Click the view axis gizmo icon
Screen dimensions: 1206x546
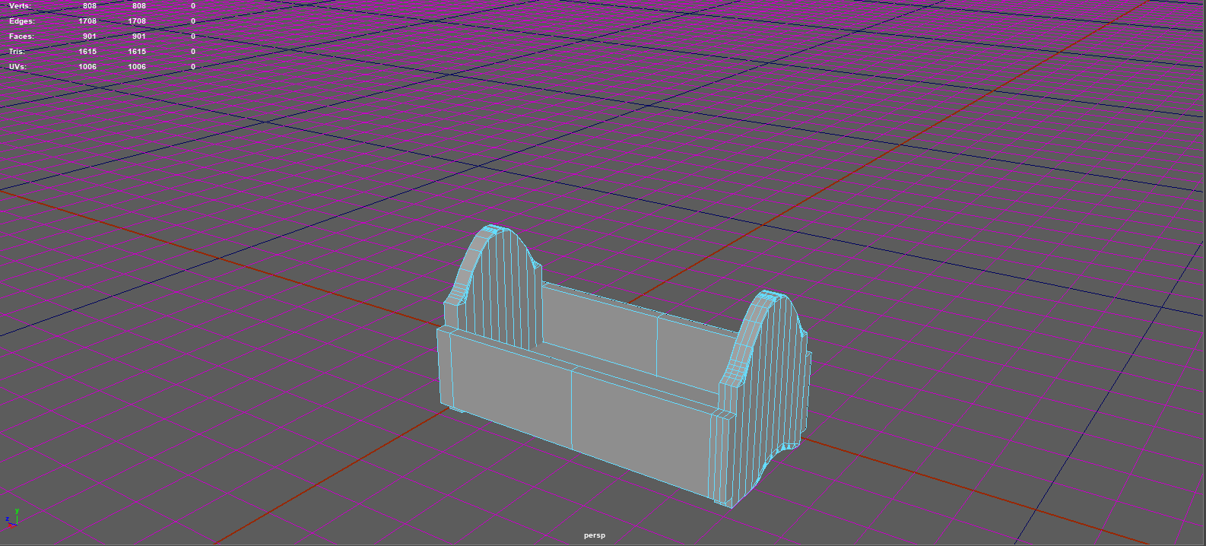coord(11,518)
